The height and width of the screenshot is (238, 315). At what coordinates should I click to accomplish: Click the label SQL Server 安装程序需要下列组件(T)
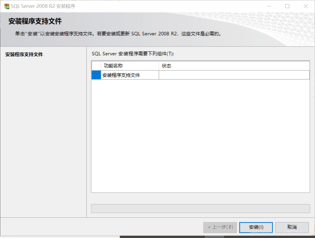[133, 54]
